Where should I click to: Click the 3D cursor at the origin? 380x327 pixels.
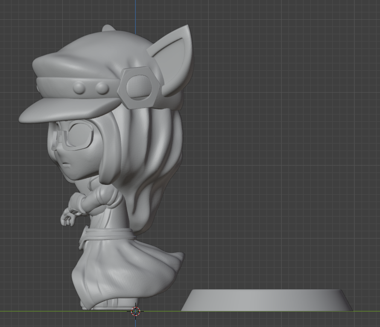135,311
